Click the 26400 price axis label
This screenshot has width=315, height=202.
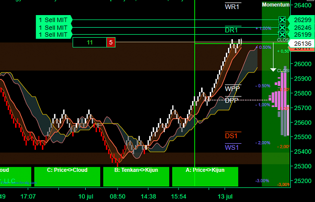point(303,5)
